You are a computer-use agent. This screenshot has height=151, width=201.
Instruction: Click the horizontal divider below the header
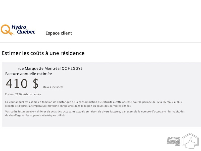click(x=100, y=42)
